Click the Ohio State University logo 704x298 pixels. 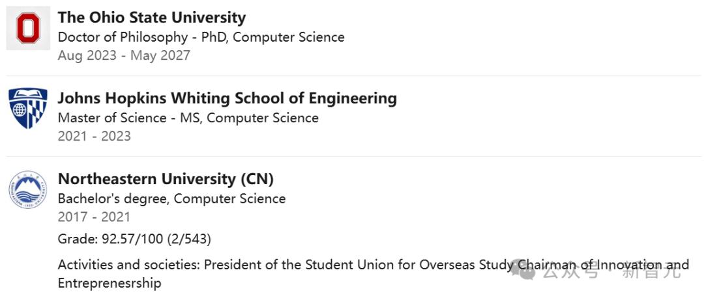pyautogui.click(x=28, y=29)
